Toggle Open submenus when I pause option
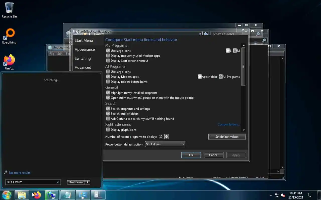Image resolution: width=321 pixels, height=200 pixels. (x=108, y=97)
